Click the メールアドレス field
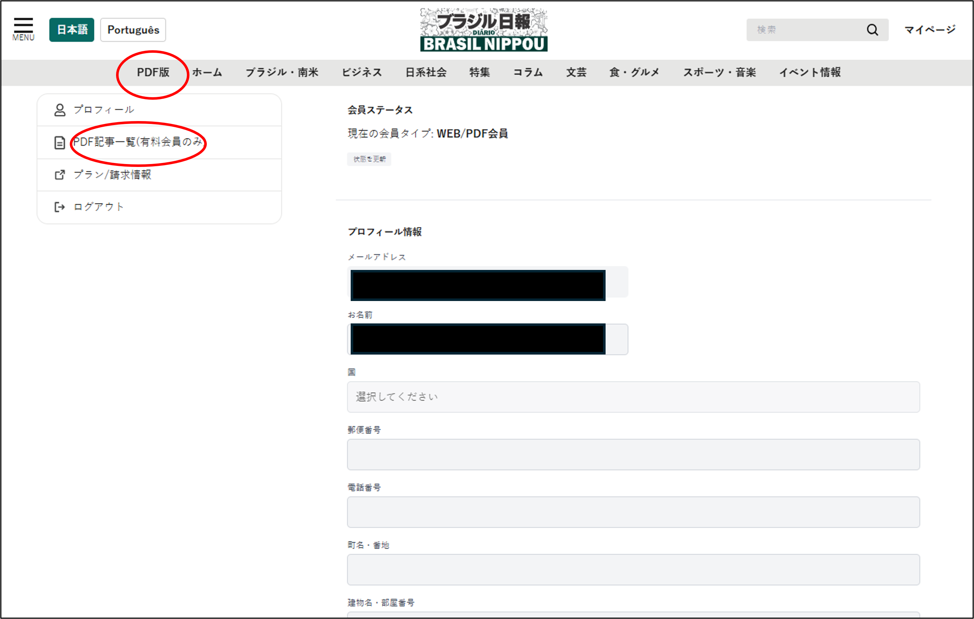This screenshot has height=619, width=974. (x=487, y=282)
